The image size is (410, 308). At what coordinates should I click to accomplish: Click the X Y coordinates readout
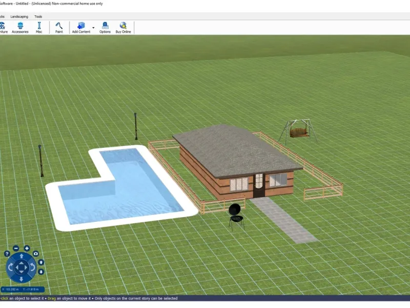23,290
